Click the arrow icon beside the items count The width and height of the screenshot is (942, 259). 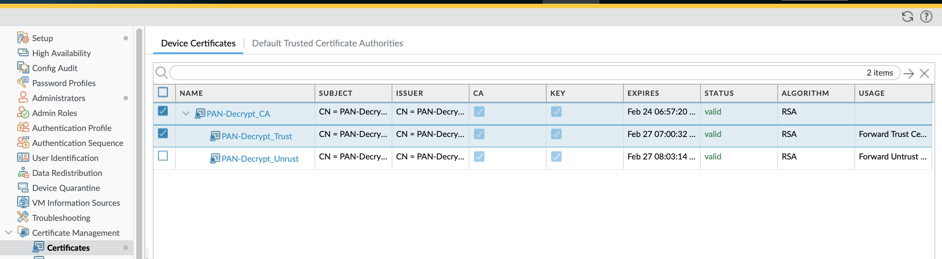[909, 73]
